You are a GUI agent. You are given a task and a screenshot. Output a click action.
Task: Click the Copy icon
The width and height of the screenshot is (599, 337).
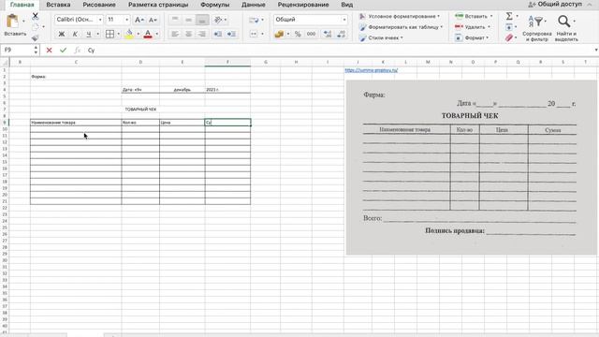(36, 27)
